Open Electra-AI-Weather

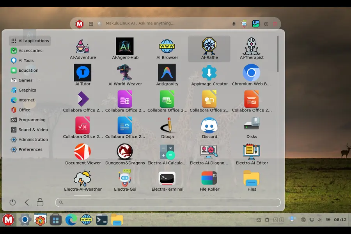coord(83,179)
